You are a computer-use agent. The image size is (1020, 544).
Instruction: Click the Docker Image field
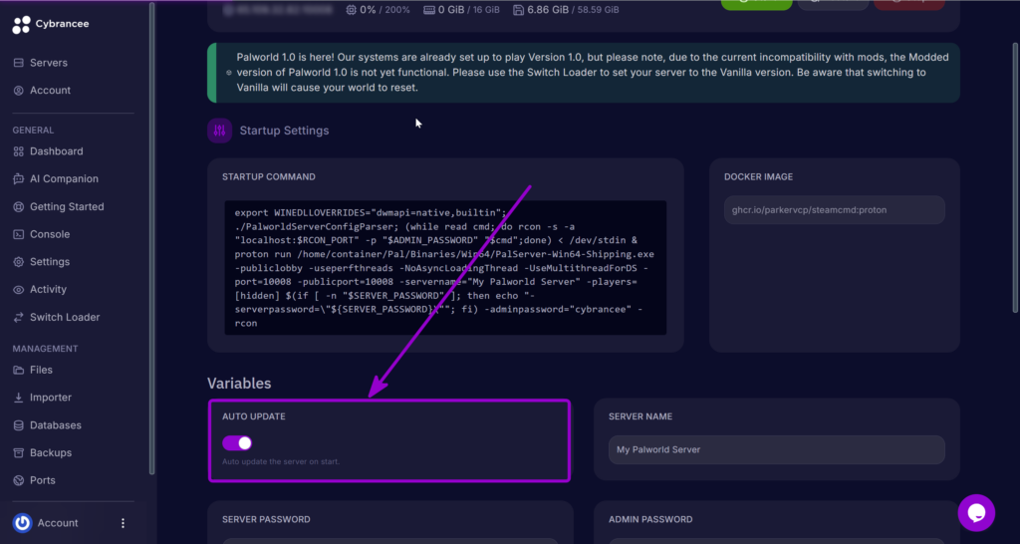pyautogui.click(x=834, y=210)
